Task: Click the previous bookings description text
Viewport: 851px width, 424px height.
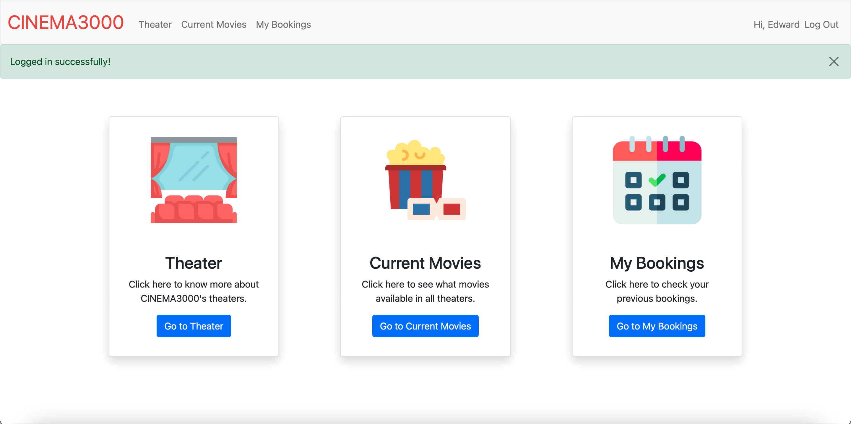Action: (656, 291)
